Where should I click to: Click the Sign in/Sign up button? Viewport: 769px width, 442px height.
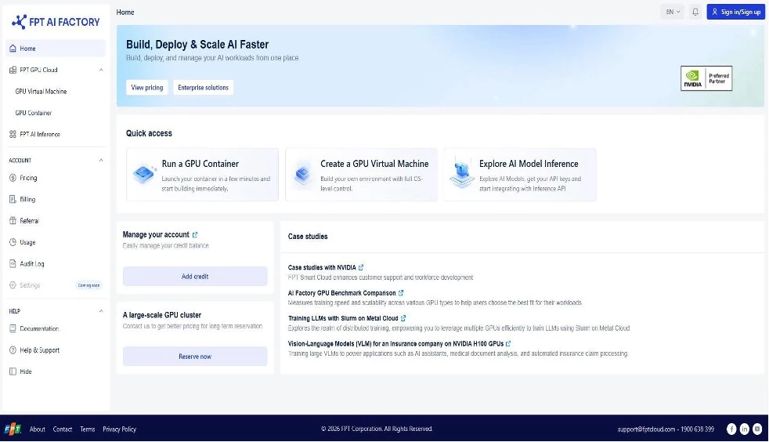pos(735,12)
